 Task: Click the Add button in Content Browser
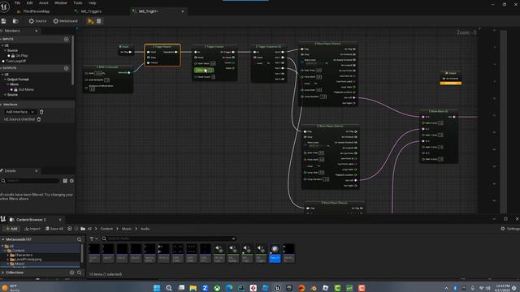(x=11, y=229)
